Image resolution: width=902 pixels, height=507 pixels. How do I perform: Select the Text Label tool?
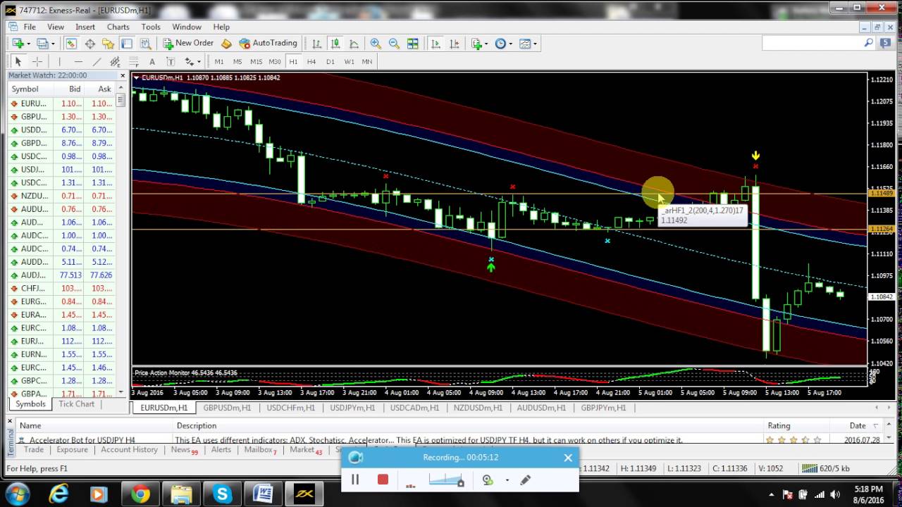tap(171, 61)
